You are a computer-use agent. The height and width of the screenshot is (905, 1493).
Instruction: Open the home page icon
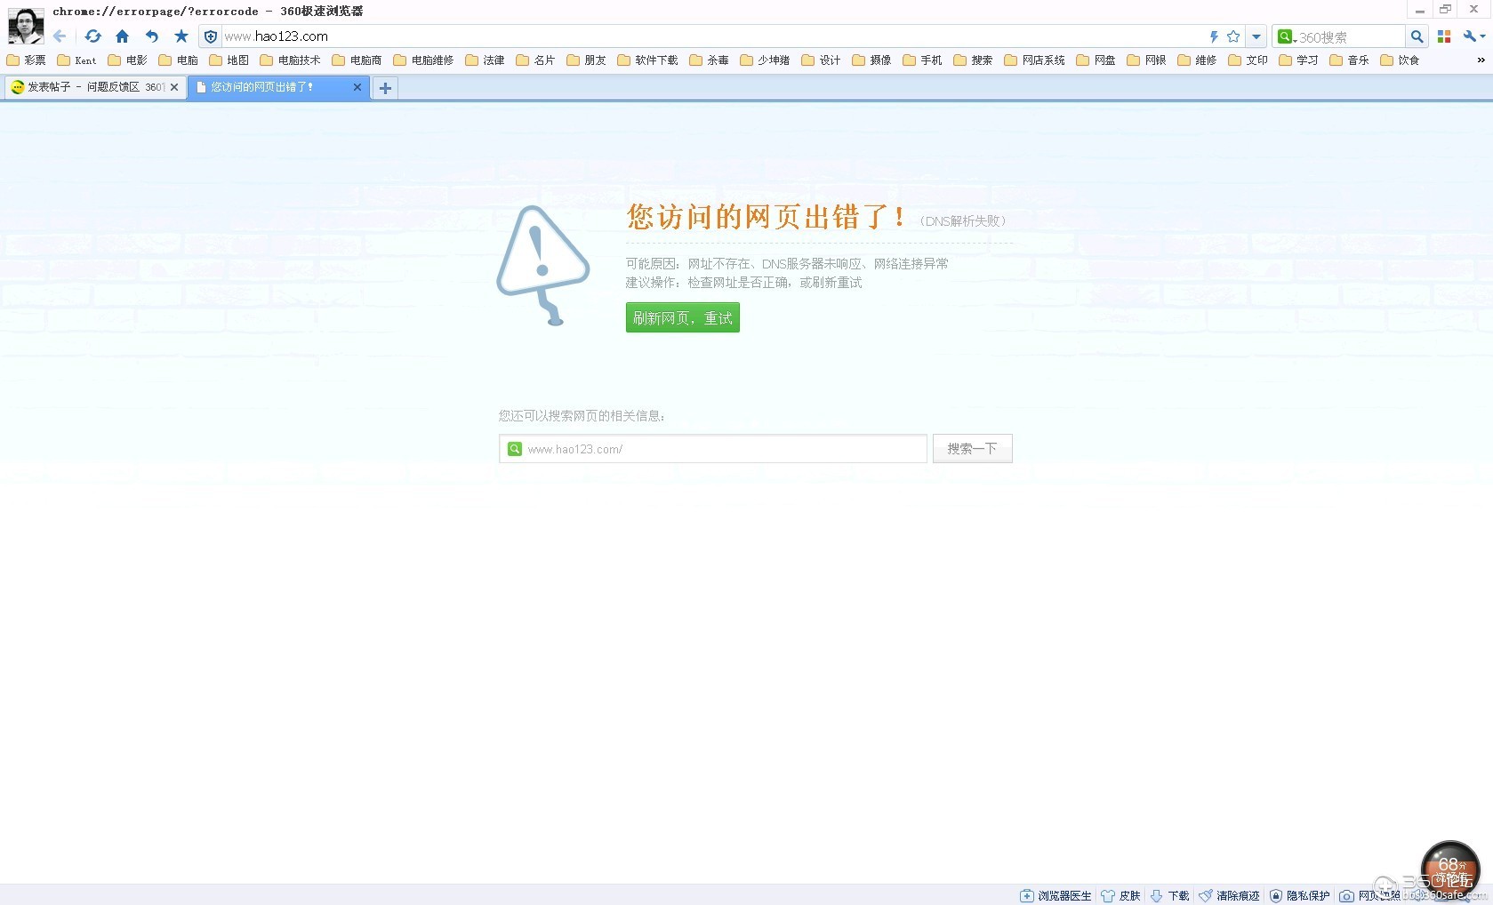pyautogui.click(x=122, y=36)
